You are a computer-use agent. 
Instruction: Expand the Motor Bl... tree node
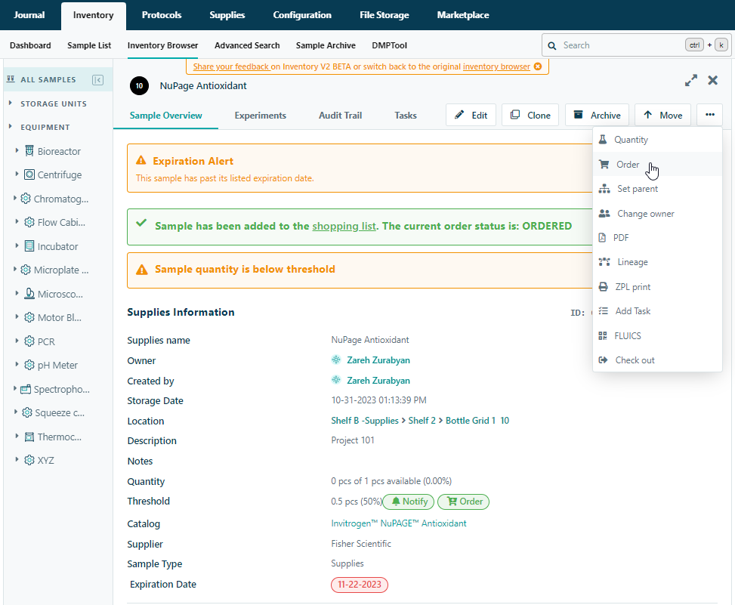coord(17,316)
